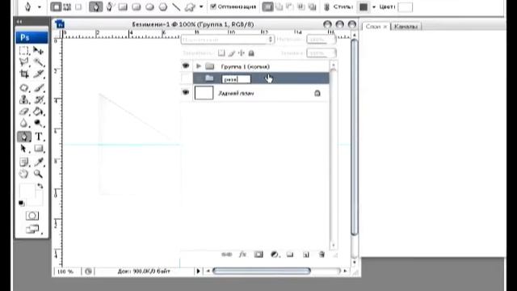Open the Pen tool preset picker arrow
This screenshot has height=291, width=517.
coord(40,7)
